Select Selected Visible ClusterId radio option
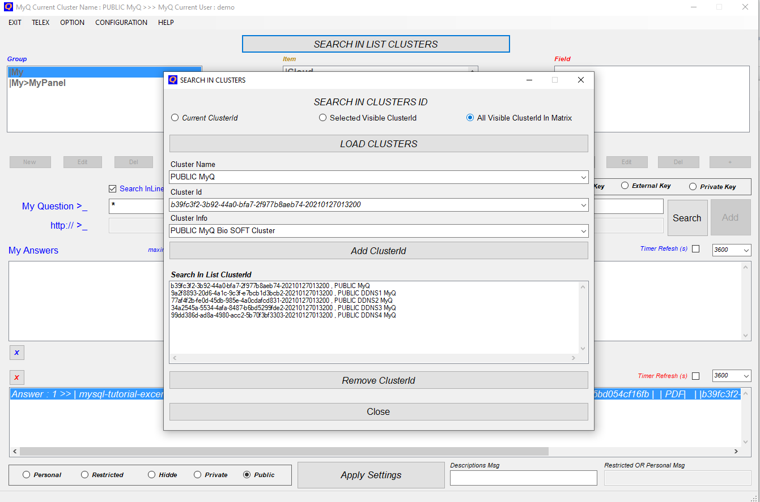 (x=322, y=118)
